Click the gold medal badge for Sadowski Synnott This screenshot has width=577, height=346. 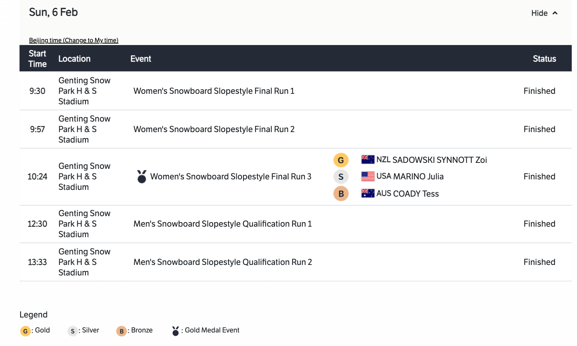(341, 160)
